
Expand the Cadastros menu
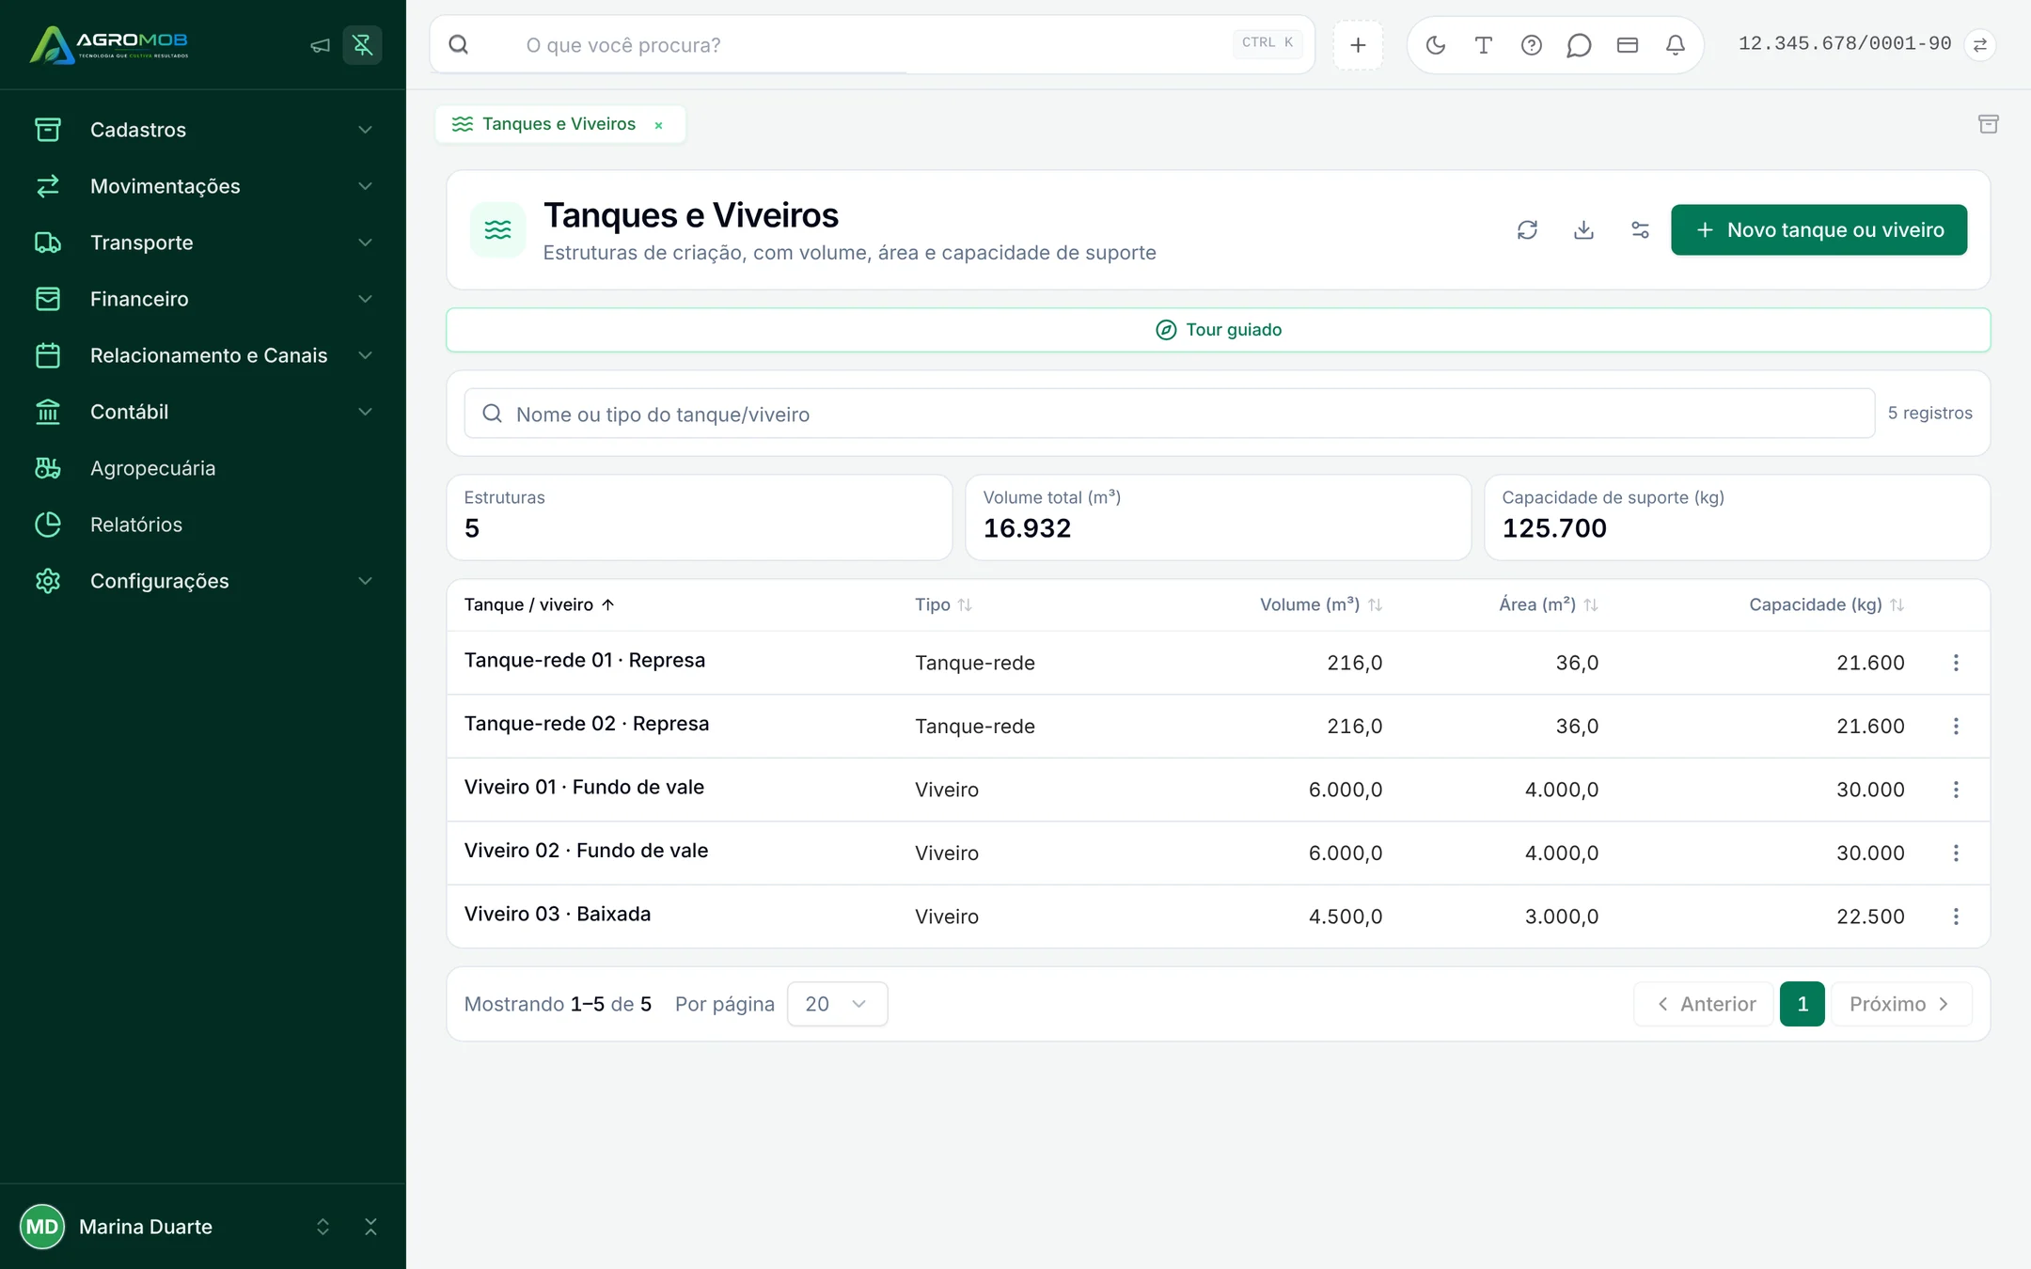tap(203, 130)
